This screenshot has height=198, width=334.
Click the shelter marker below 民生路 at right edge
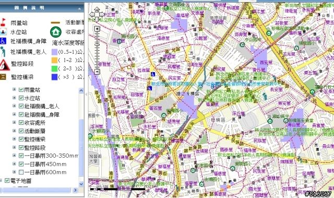tap(312, 92)
